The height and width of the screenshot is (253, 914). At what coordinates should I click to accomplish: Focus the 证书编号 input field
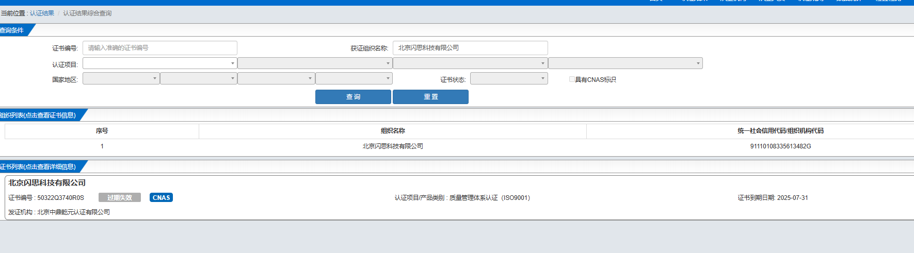pyautogui.click(x=160, y=48)
